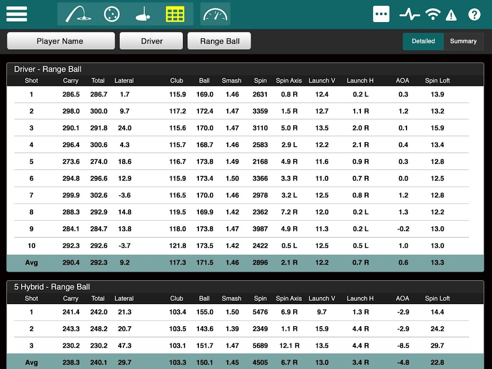
Task: Open the Wi-Fi connection status
Action: [433, 14]
